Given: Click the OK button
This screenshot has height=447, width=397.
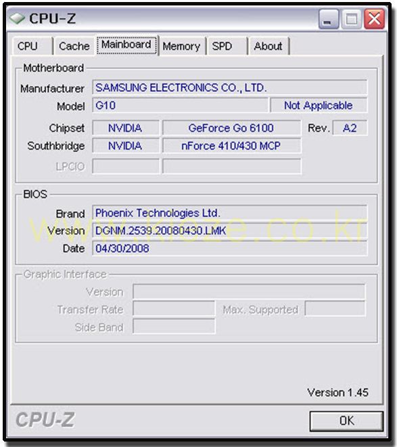Looking at the screenshot, I should tap(346, 421).
